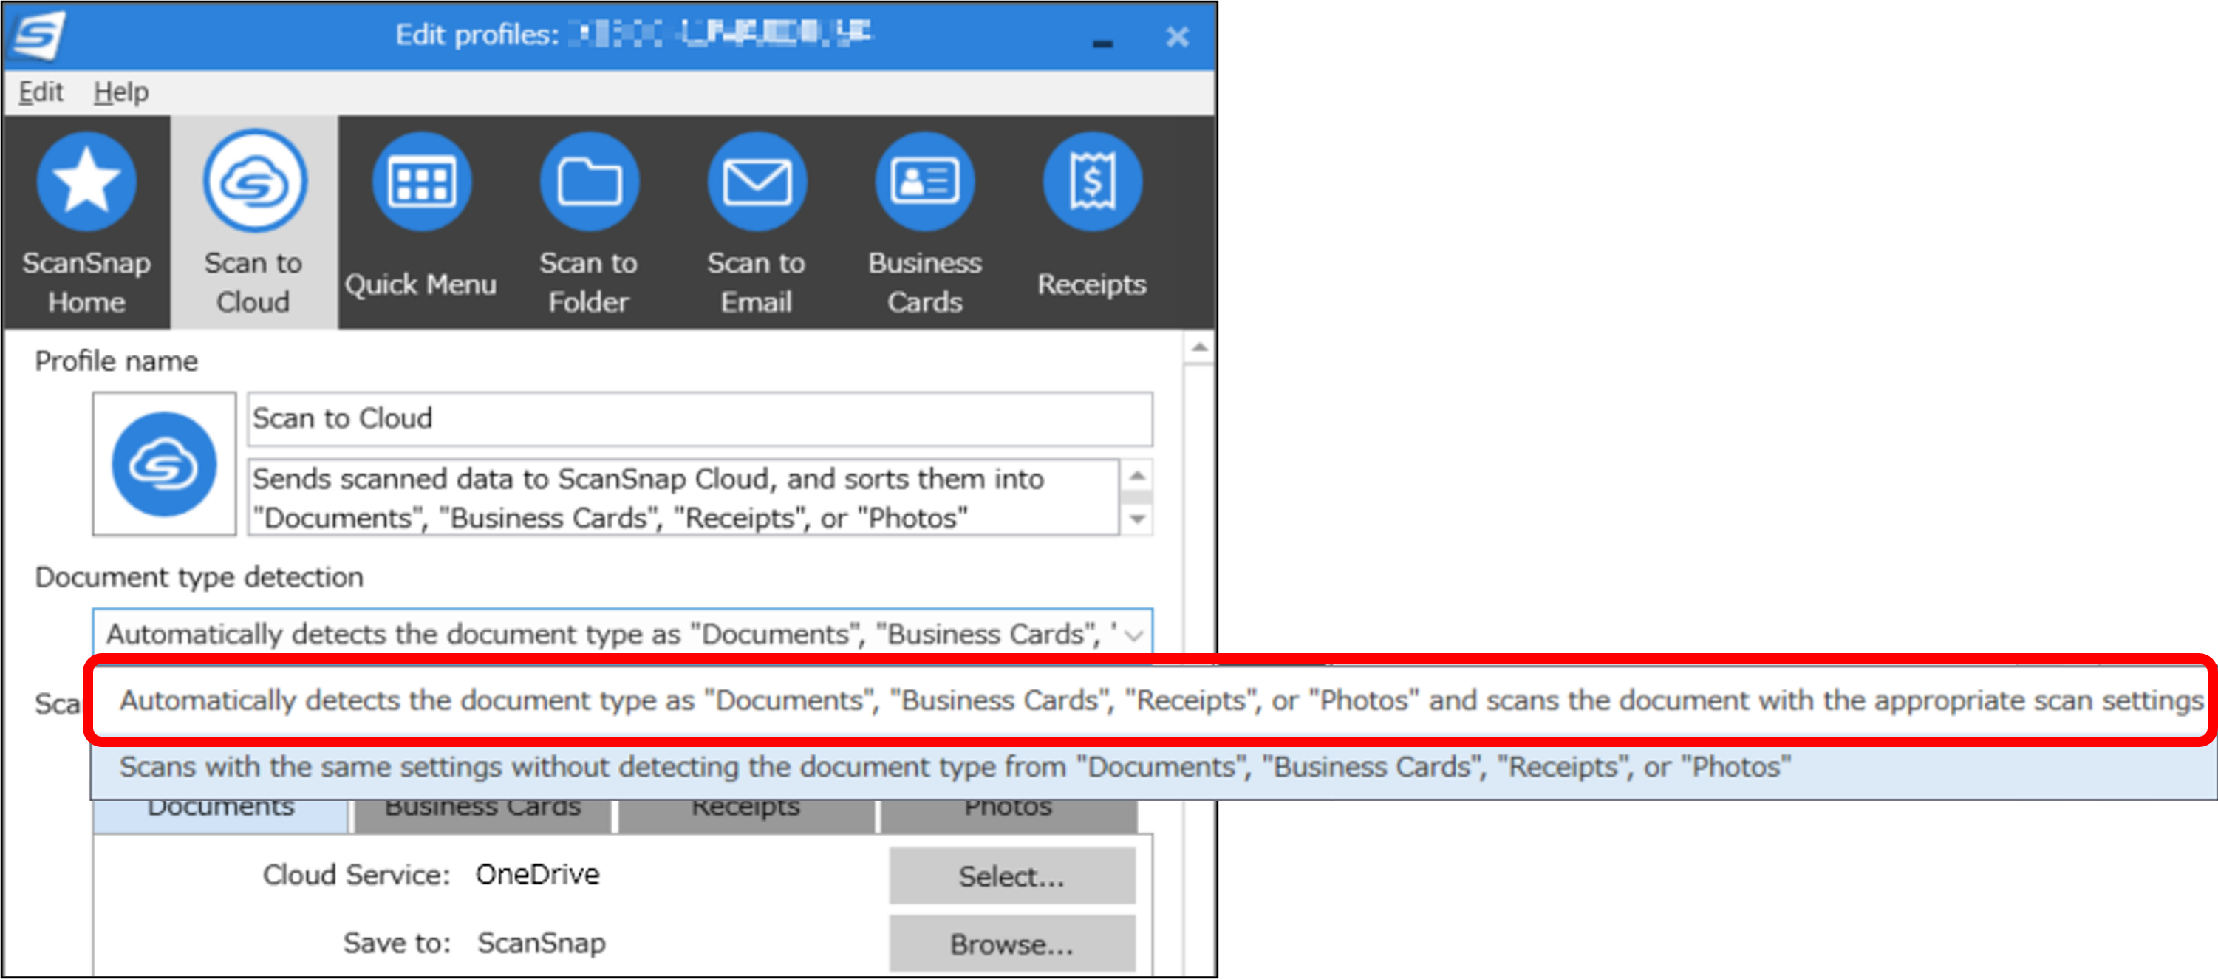The height and width of the screenshot is (979, 2218).
Task: Click inside the Scan to Cloud profile name field
Action: 699,420
